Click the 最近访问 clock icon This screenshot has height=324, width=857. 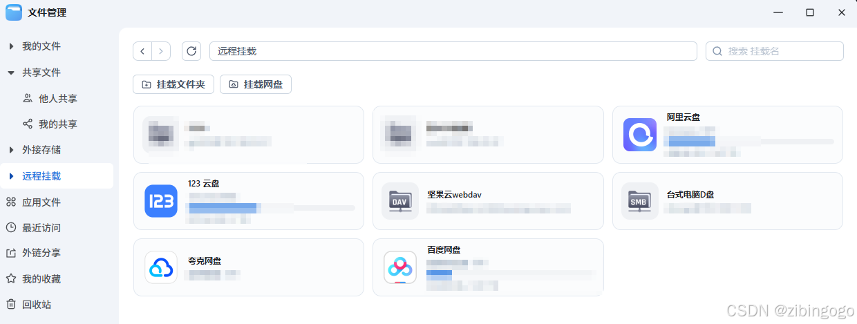pos(10,228)
